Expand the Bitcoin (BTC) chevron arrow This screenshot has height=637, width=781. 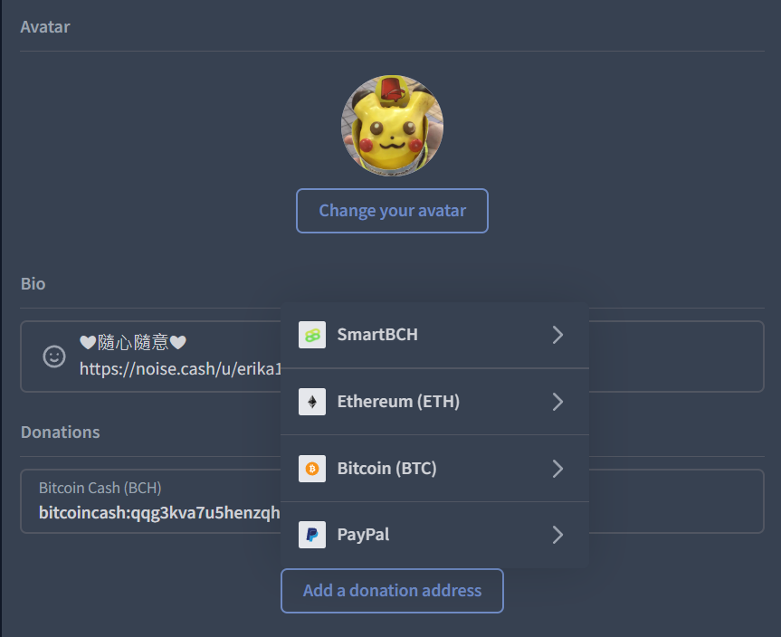(557, 468)
